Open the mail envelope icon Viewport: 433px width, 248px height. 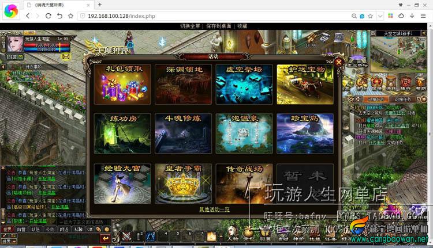click(66, 57)
